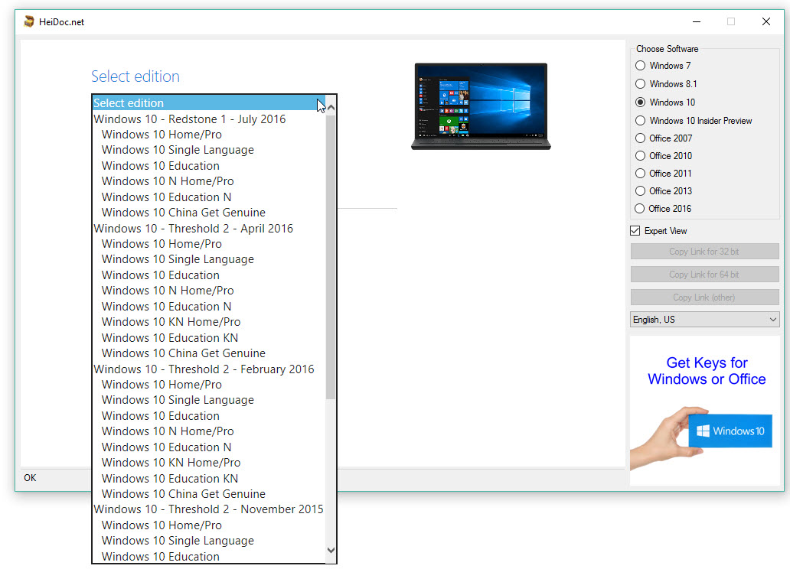Click the OK status bar text
Screen dimensions: 790x569
coord(30,477)
